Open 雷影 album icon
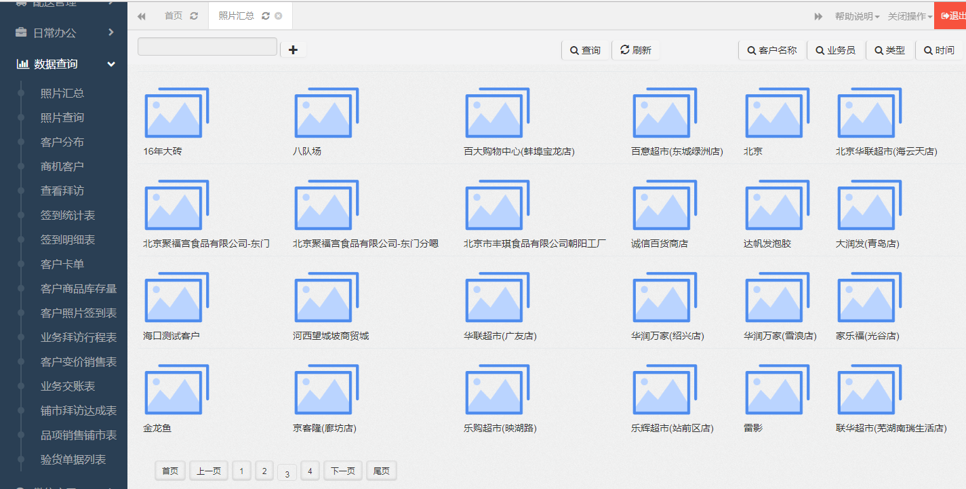 pos(777,389)
